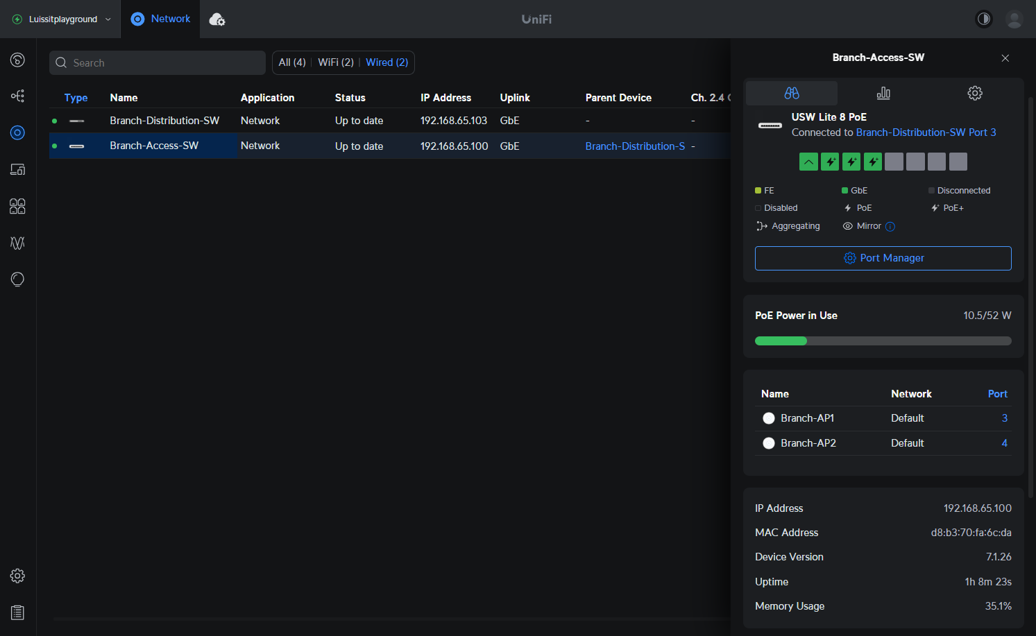Open the Ports/Insights grid icon in sidebar
The height and width of the screenshot is (636, 1036).
click(17, 206)
